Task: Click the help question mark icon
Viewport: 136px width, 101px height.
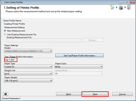Action: pos(6,94)
